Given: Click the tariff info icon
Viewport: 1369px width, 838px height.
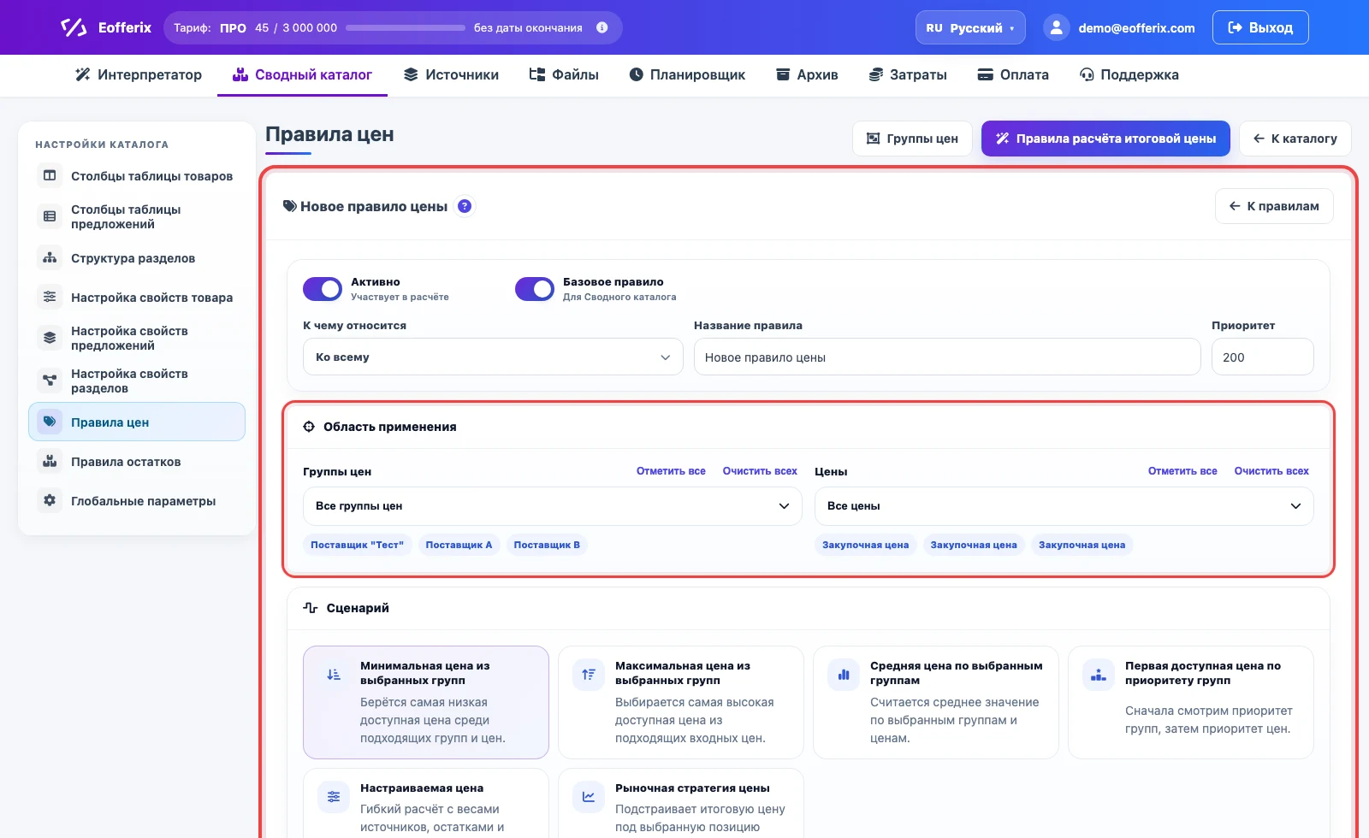Looking at the screenshot, I should coord(602,27).
